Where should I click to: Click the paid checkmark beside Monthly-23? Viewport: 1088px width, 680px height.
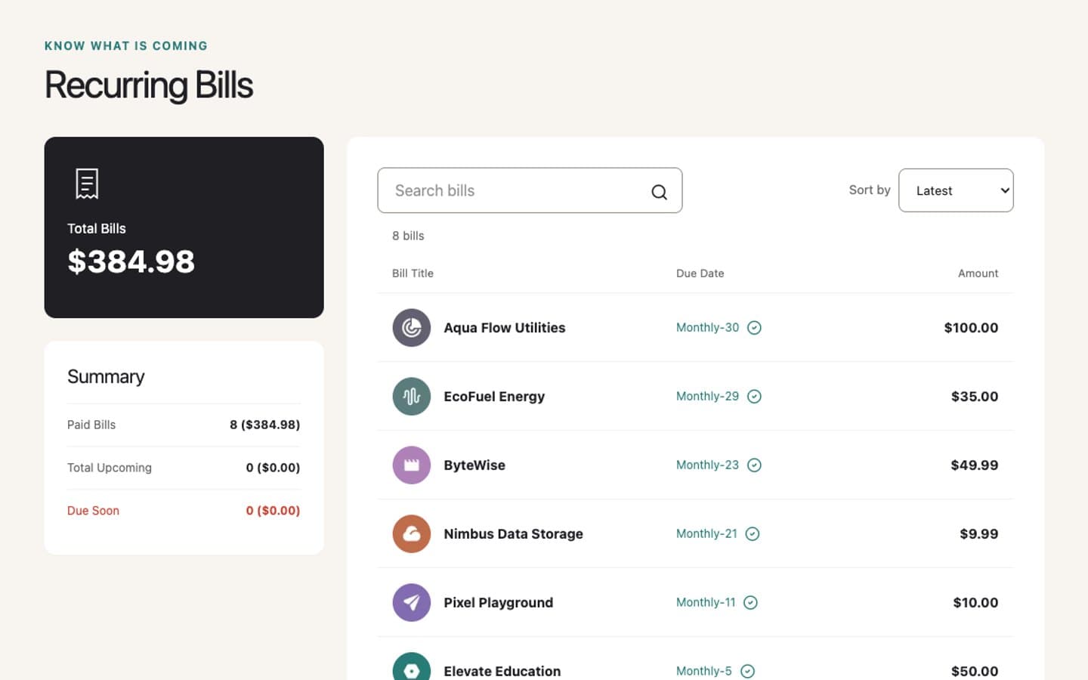[754, 465]
